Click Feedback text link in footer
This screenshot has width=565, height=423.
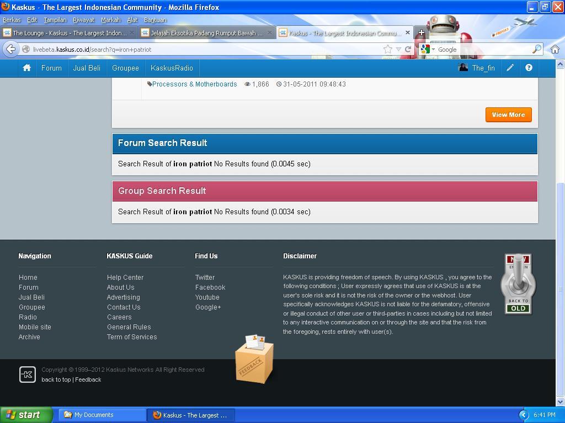pyautogui.click(x=88, y=379)
